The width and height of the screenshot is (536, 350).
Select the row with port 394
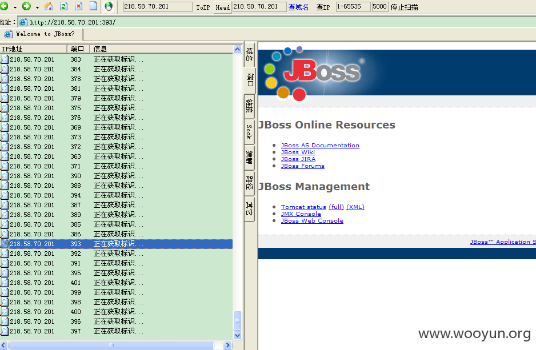point(116,195)
